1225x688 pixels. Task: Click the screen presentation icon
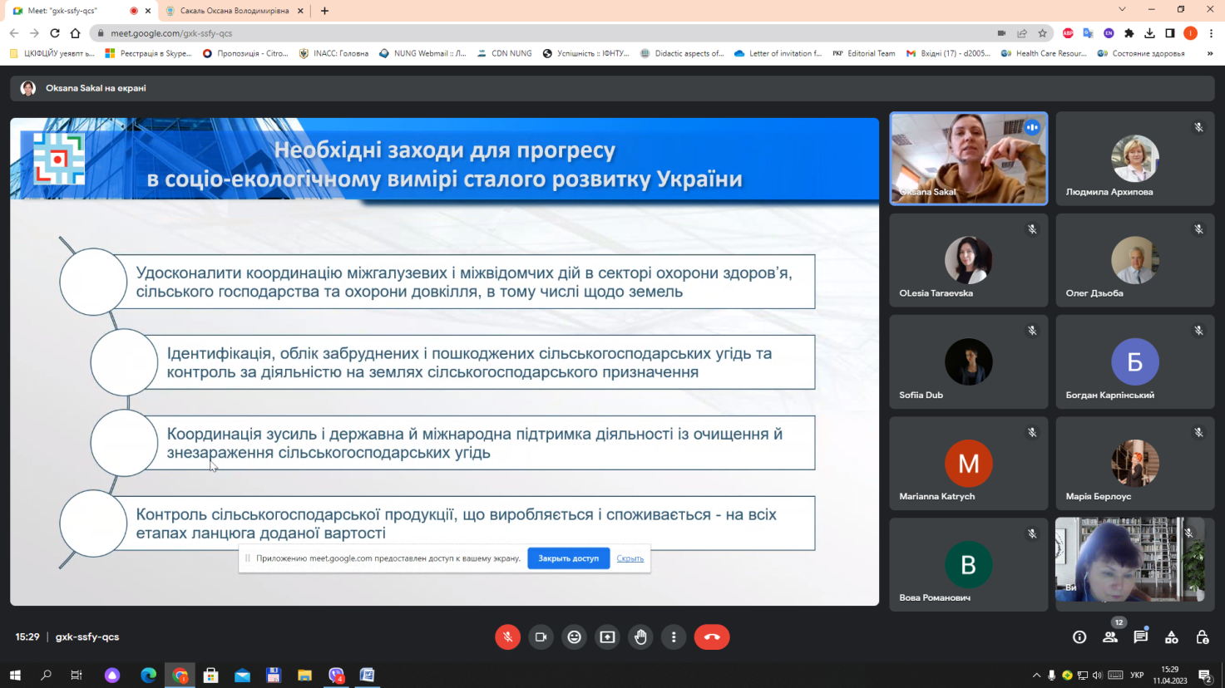coord(607,636)
